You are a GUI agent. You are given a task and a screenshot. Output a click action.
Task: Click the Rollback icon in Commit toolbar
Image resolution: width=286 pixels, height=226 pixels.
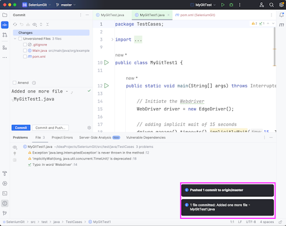[22, 24]
